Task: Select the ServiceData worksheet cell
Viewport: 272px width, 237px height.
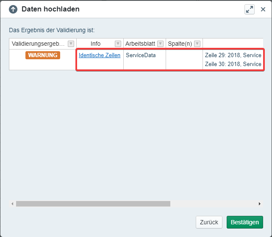Action: [141, 55]
